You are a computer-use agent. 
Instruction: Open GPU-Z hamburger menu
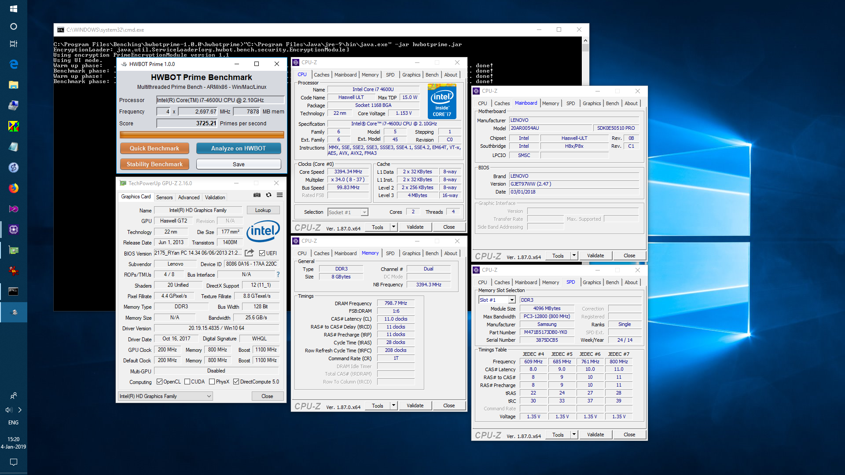coord(279,195)
